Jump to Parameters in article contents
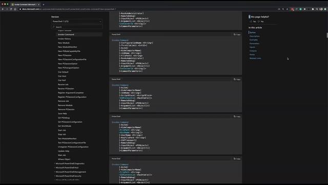328x185 pixels. (x=254, y=43)
